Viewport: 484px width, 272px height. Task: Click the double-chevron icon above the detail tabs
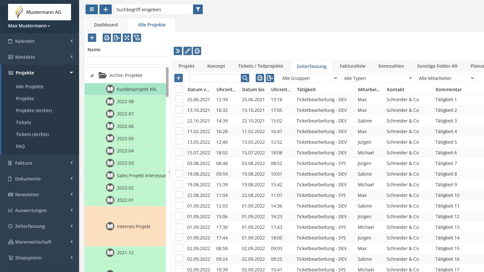pos(178,51)
